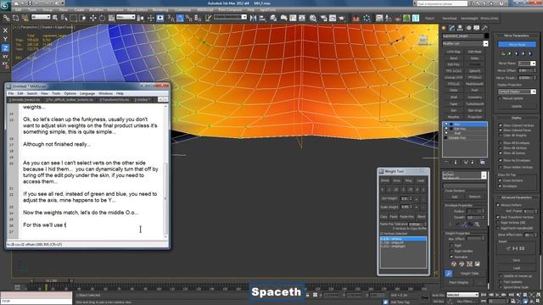Click Shrink button in Weight Tool
Viewport: 543px width, 305px height.
[x=384, y=180]
